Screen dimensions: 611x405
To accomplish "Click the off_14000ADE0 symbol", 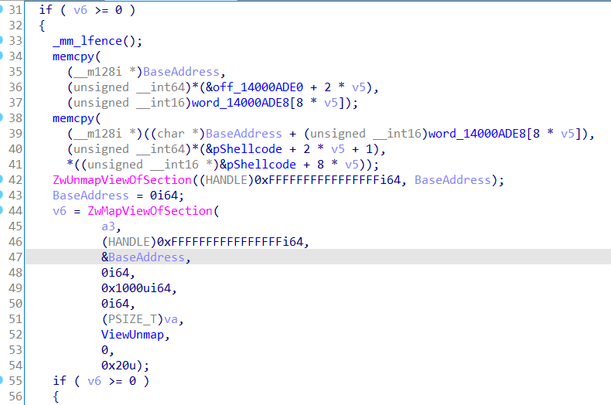I will click(258, 87).
